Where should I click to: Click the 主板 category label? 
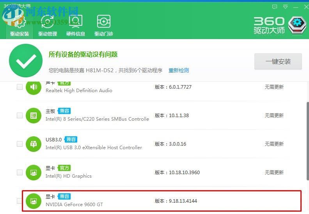point(50,111)
